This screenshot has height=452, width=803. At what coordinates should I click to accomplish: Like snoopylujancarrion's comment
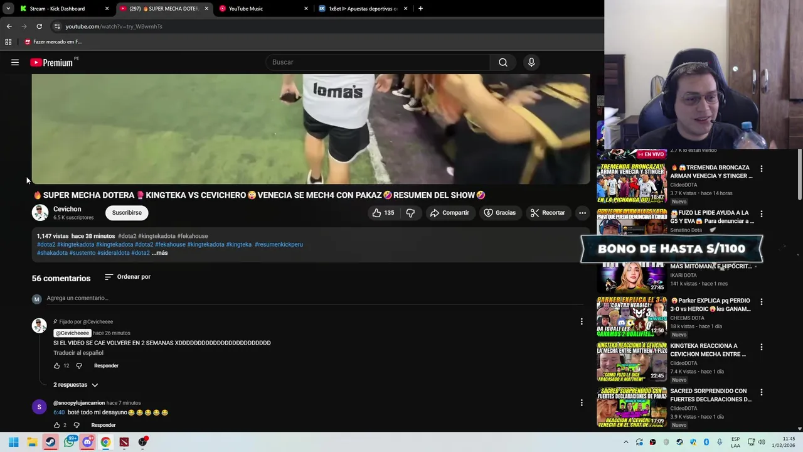coord(56,425)
